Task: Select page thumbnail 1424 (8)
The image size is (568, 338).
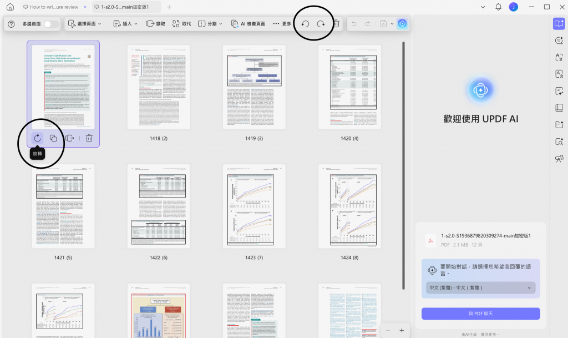Action: 349,206
